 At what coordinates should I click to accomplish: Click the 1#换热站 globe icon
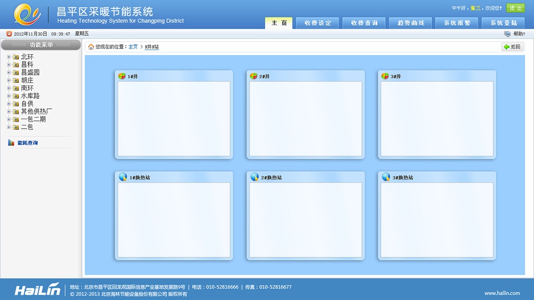pyautogui.click(x=123, y=177)
